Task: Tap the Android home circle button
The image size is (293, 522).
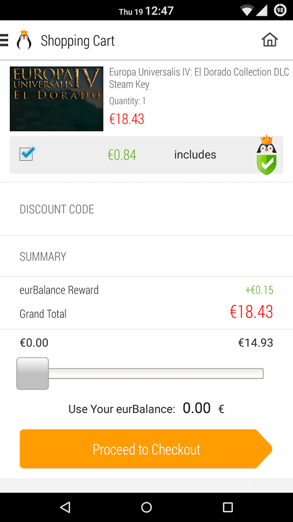Action: click(146, 507)
